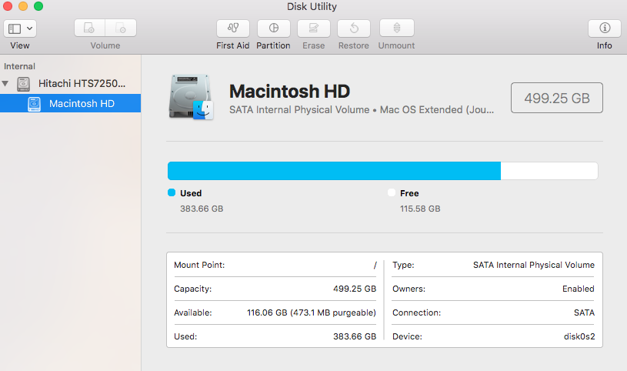
Task: Click the Mount Point row label
Action: pos(199,265)
